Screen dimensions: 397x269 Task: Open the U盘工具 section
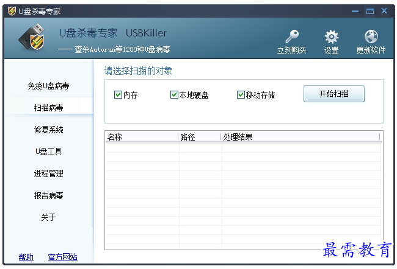pyautogui.click(x=48, y=152)
